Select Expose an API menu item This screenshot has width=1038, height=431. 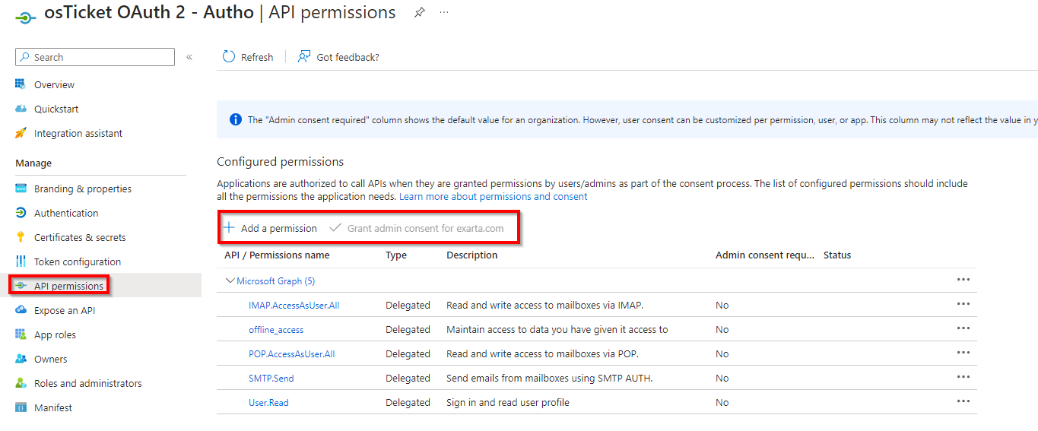point(65,310)
